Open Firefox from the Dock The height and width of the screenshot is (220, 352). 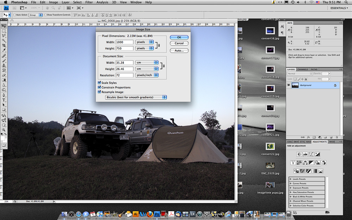tap(150, 214)
